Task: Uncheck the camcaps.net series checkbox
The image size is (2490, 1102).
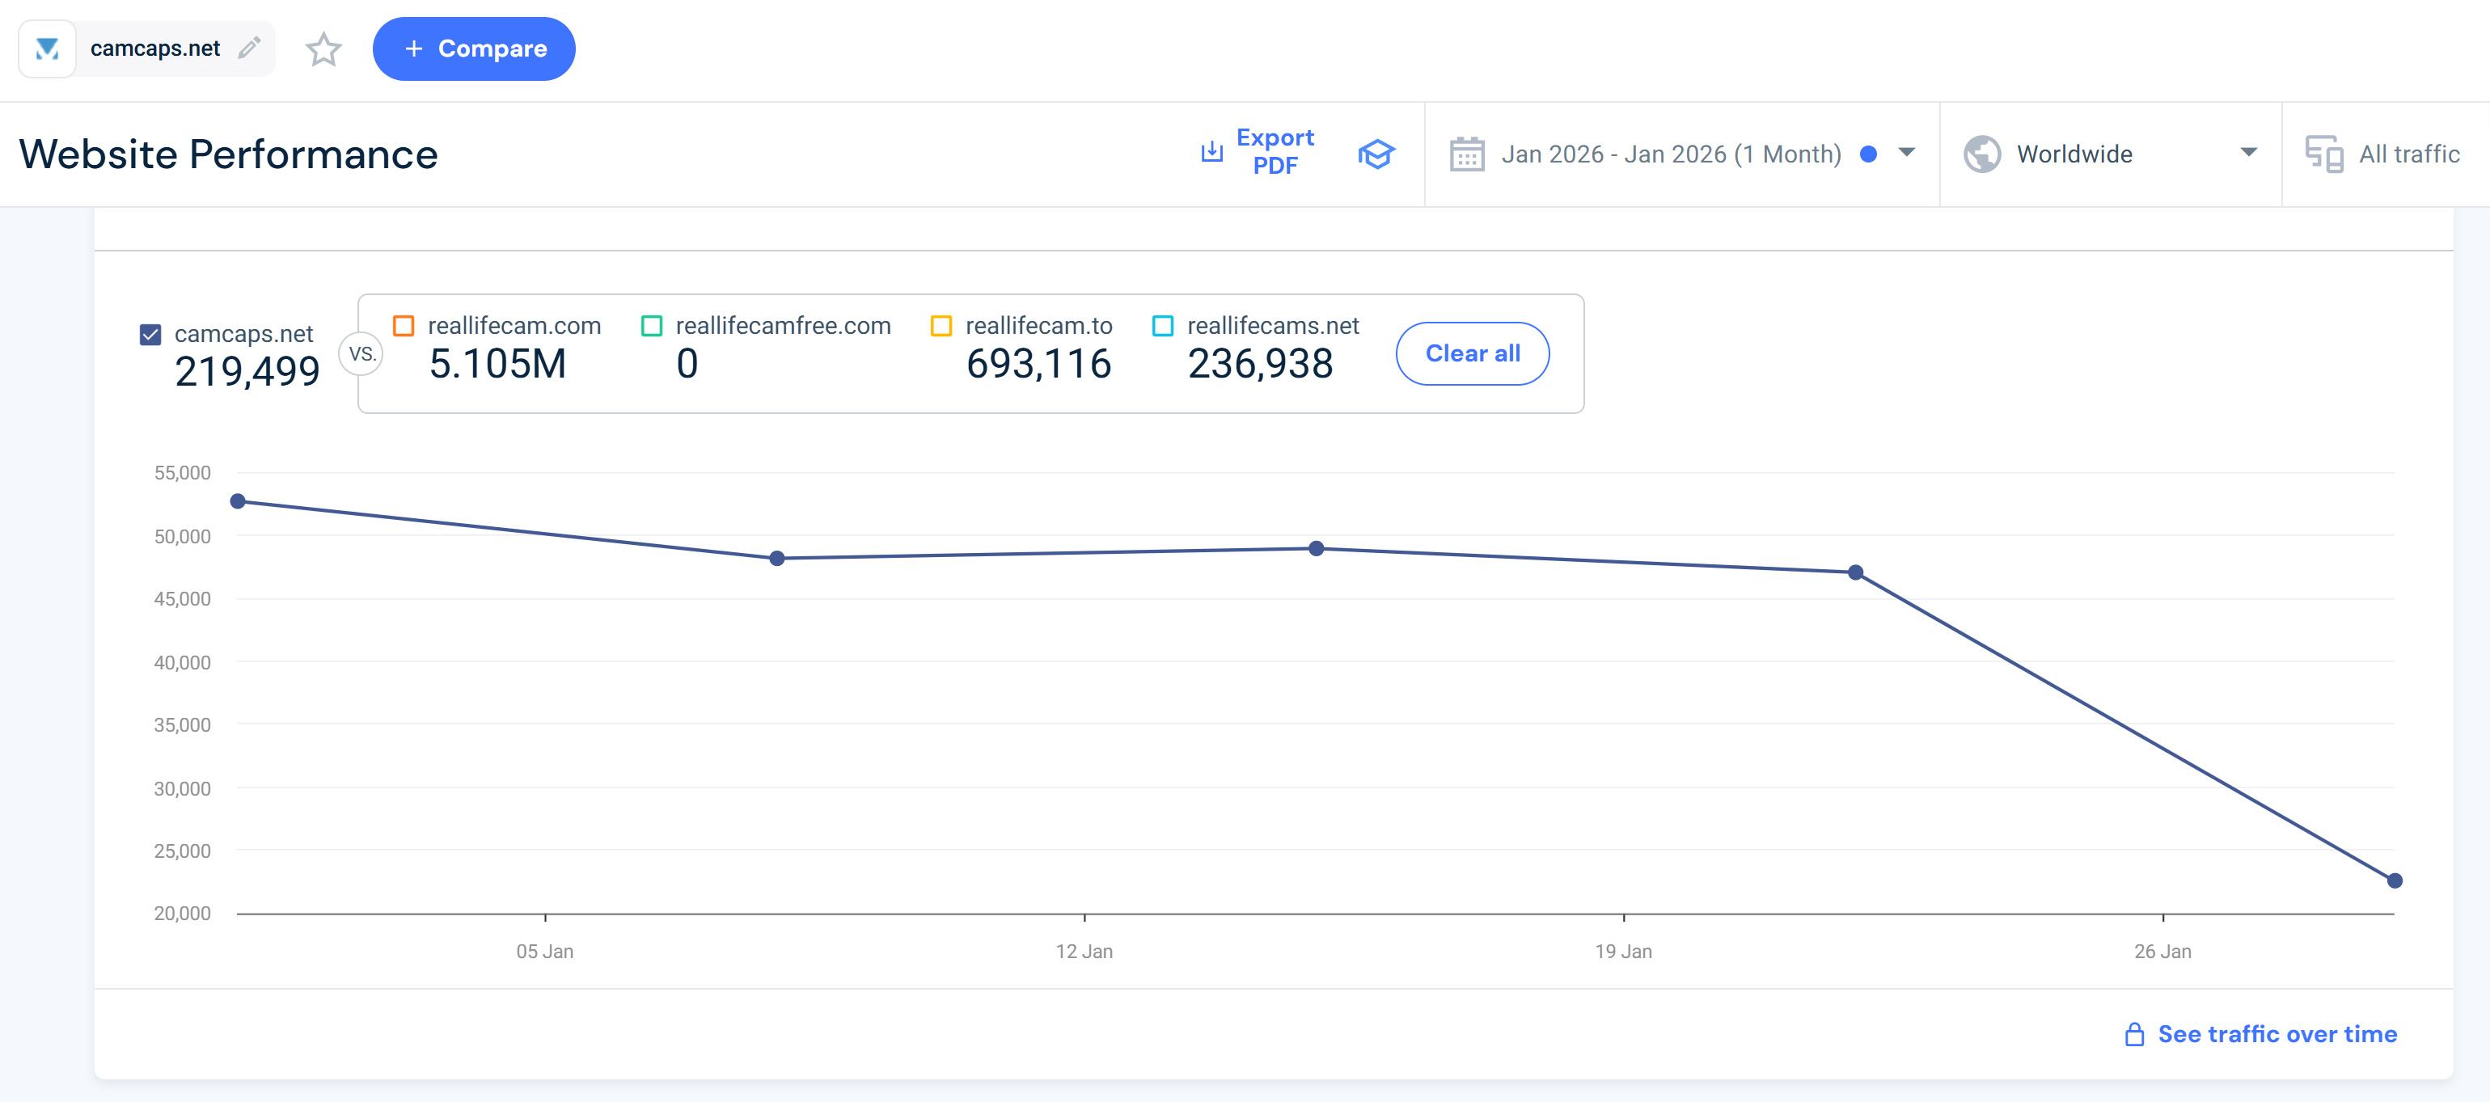Action: click(x=150, y=335)
